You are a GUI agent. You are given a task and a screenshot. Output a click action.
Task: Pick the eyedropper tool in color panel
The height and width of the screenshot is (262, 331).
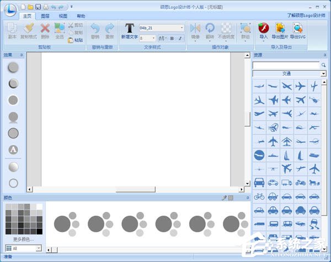pyautogui.click(x=224, y=197)
